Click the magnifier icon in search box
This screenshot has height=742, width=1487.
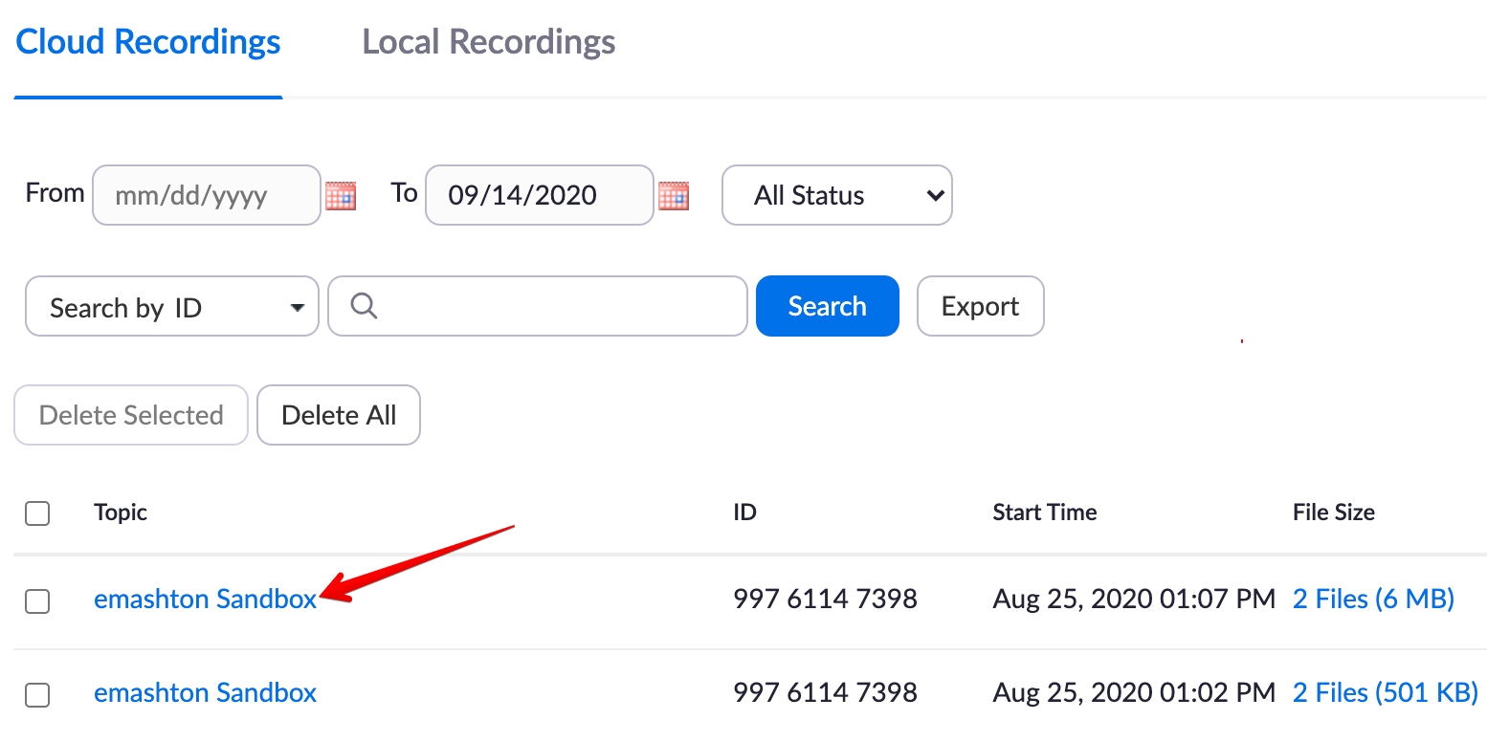[364, 306]
